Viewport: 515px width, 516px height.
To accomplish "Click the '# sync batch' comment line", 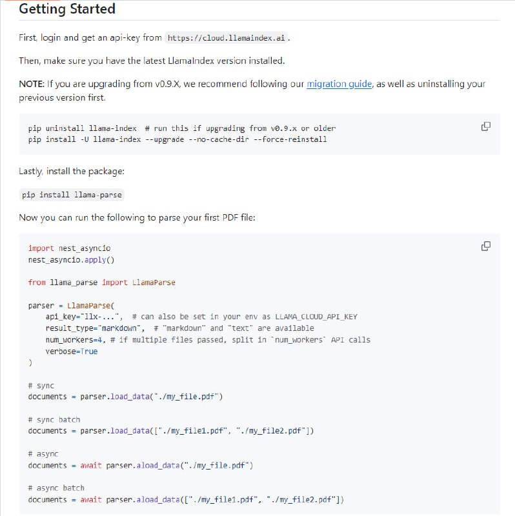I will pyautogui.click(x=54, y=419).
